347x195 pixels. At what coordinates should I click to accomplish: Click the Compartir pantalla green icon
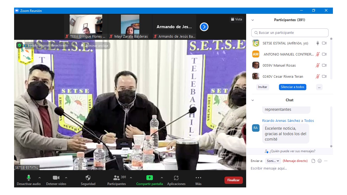(150, 178)
